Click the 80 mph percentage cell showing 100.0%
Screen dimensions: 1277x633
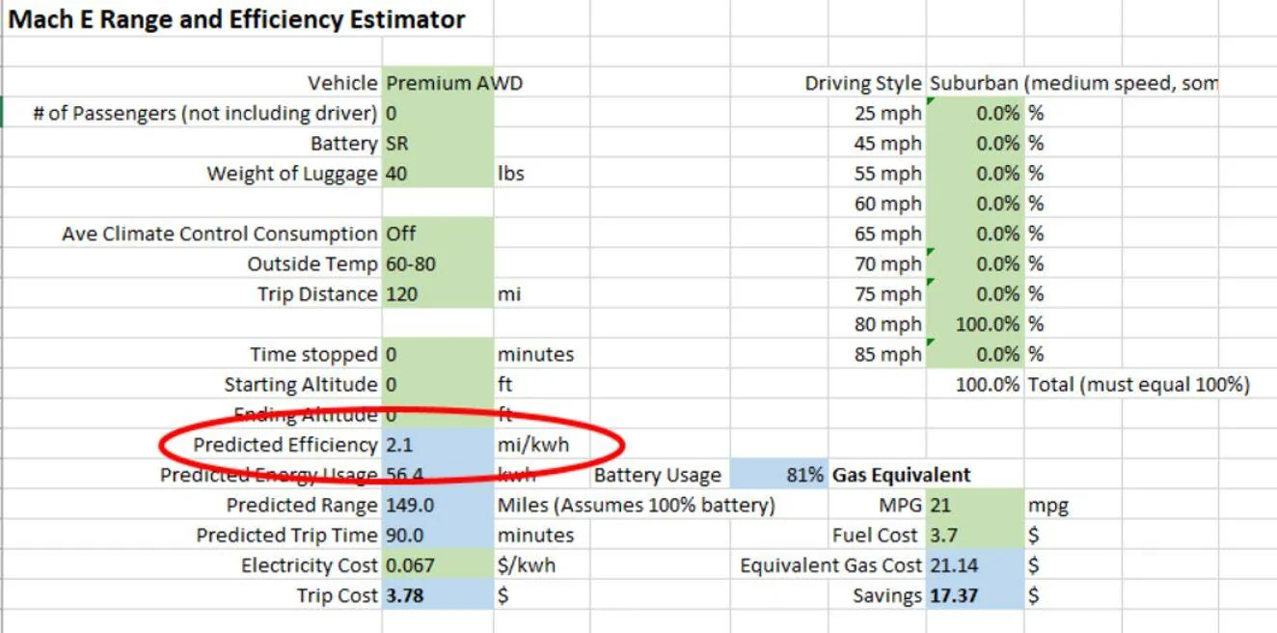(x=975, y=324)
